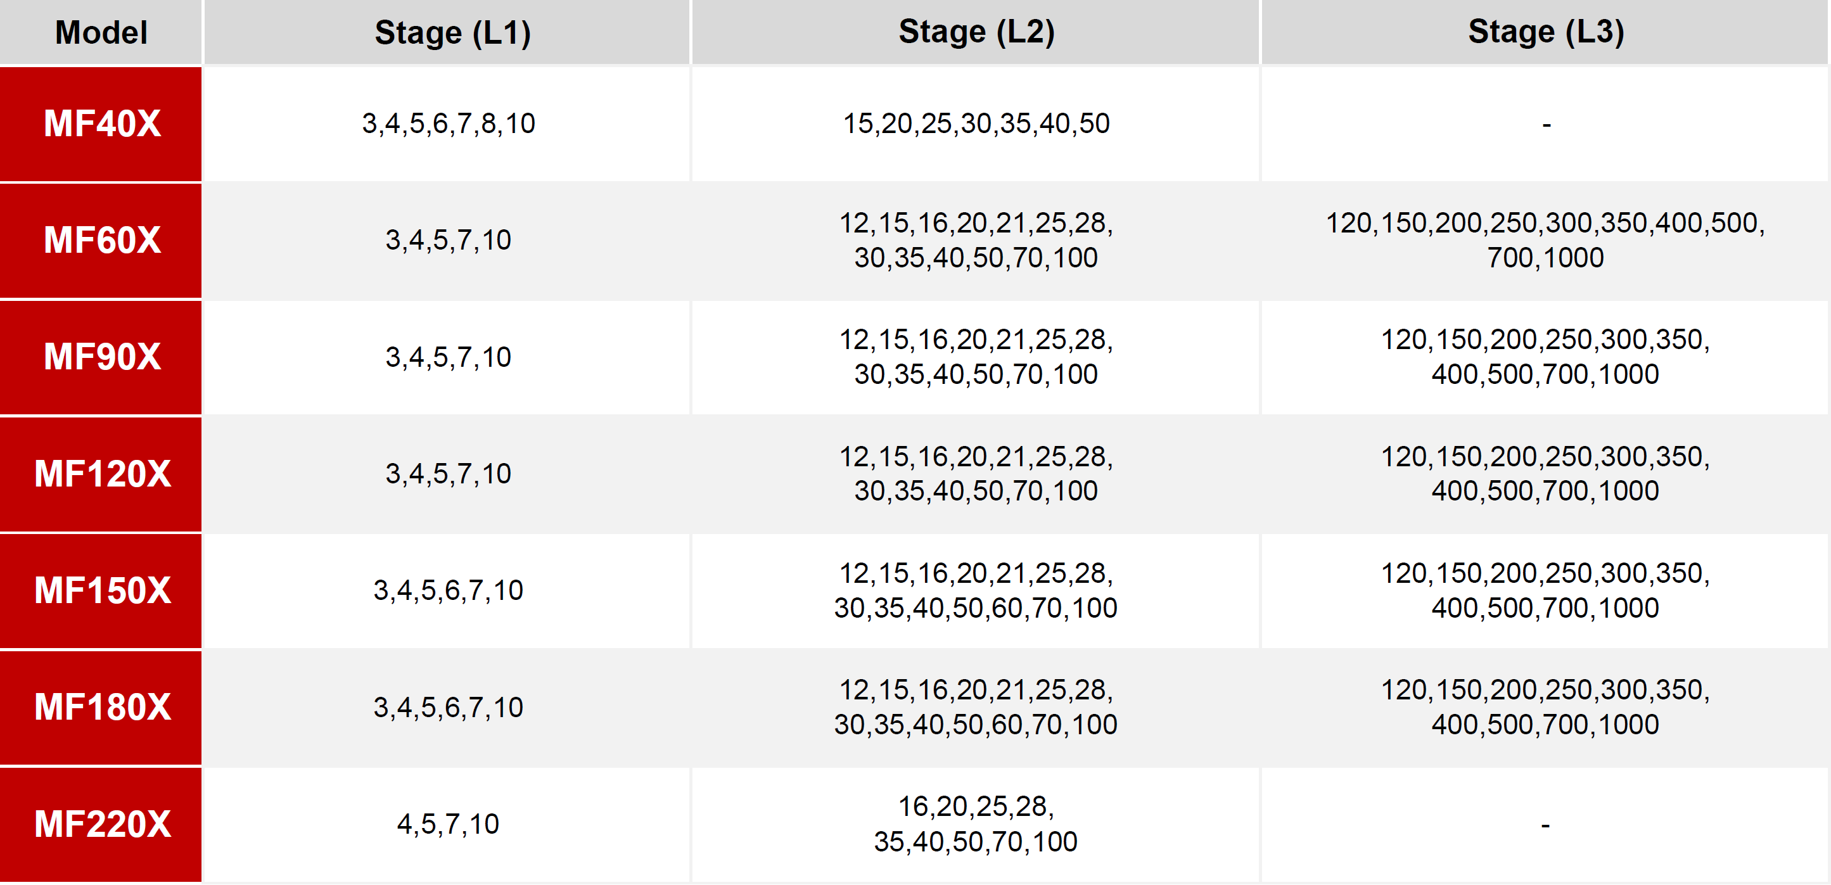The height and width of the screenshot is (885, 1831).
Task: Select the MF220X model cell
Action: (x=101, y=825)
